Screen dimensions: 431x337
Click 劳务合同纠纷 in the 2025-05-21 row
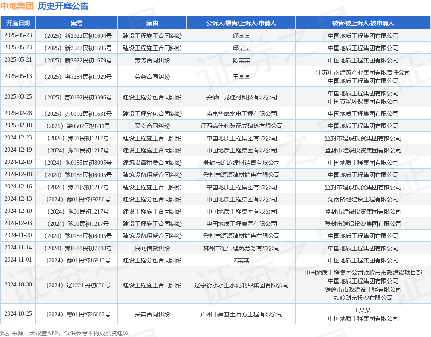(x=152, y=60)
